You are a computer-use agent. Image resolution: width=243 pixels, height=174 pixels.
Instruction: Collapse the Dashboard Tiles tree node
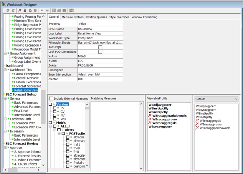5,70
